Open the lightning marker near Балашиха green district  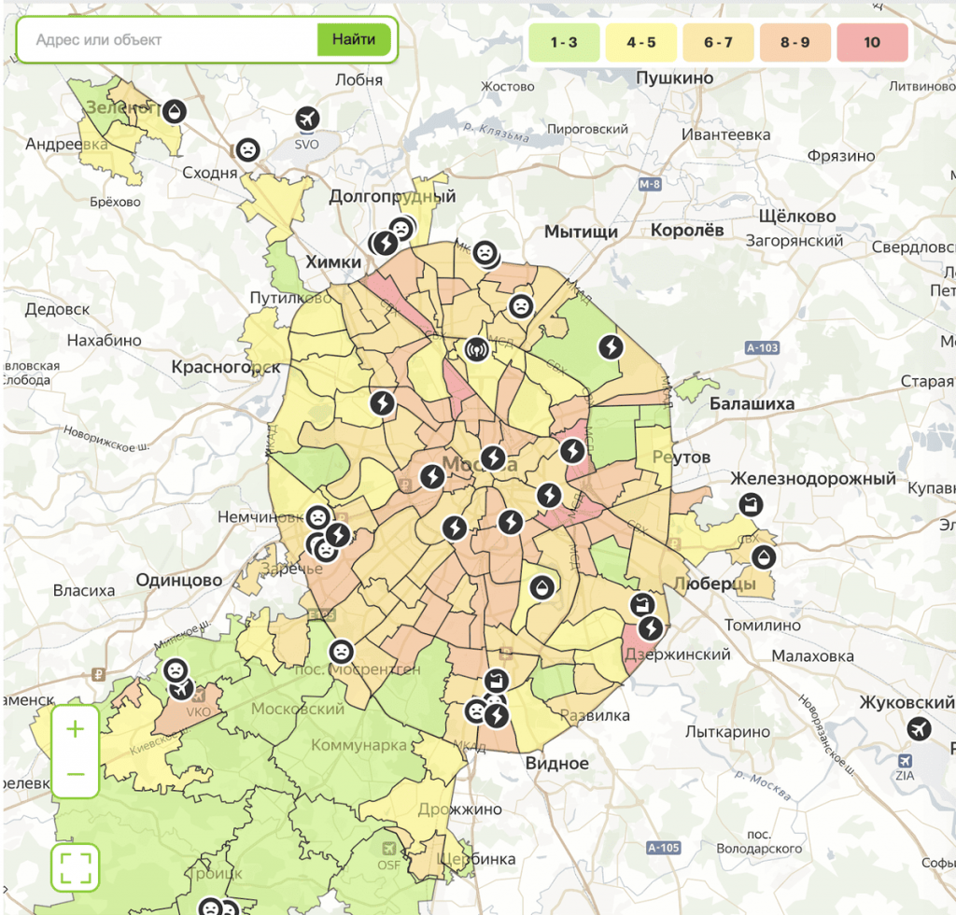click(611, 346)
